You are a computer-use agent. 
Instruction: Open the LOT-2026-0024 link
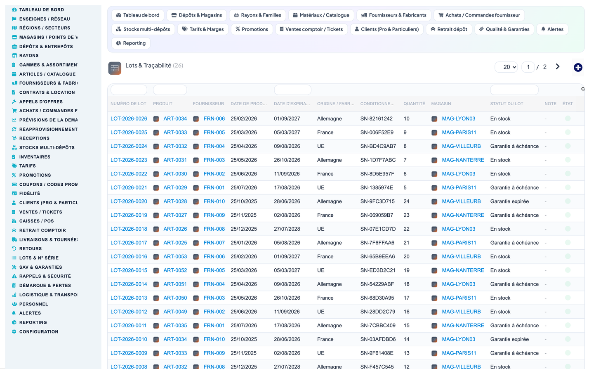[129, 146]
